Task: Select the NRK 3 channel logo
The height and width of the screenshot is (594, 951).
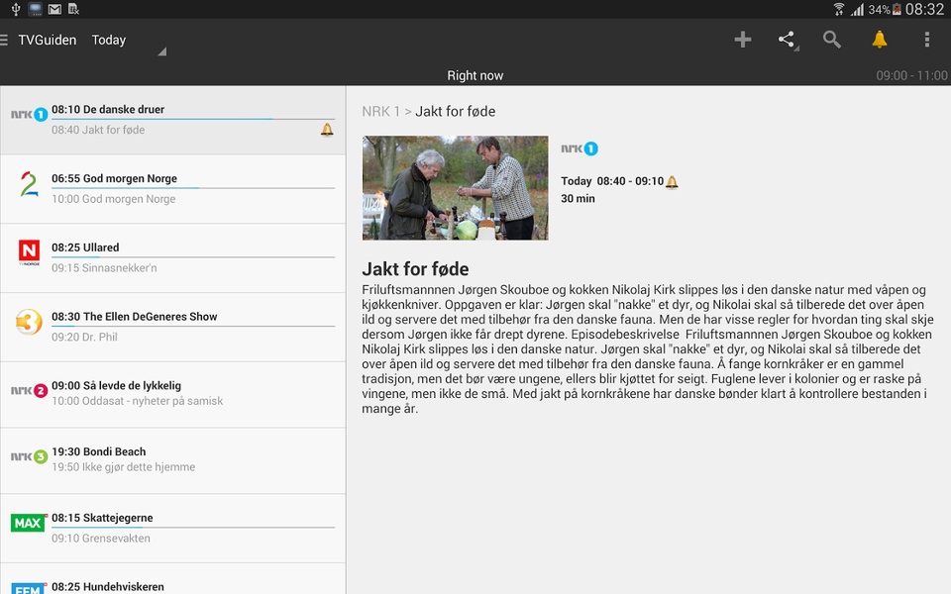Action: coord(29,456)
